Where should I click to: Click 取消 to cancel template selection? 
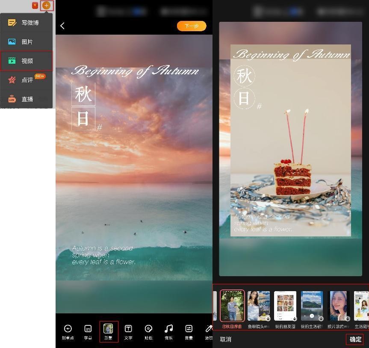coord(225,339)
